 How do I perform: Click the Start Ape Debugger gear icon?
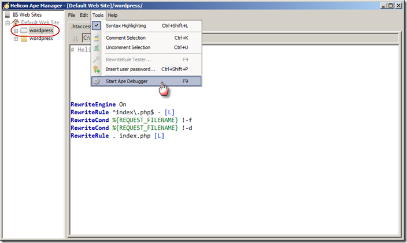(97, 81)
